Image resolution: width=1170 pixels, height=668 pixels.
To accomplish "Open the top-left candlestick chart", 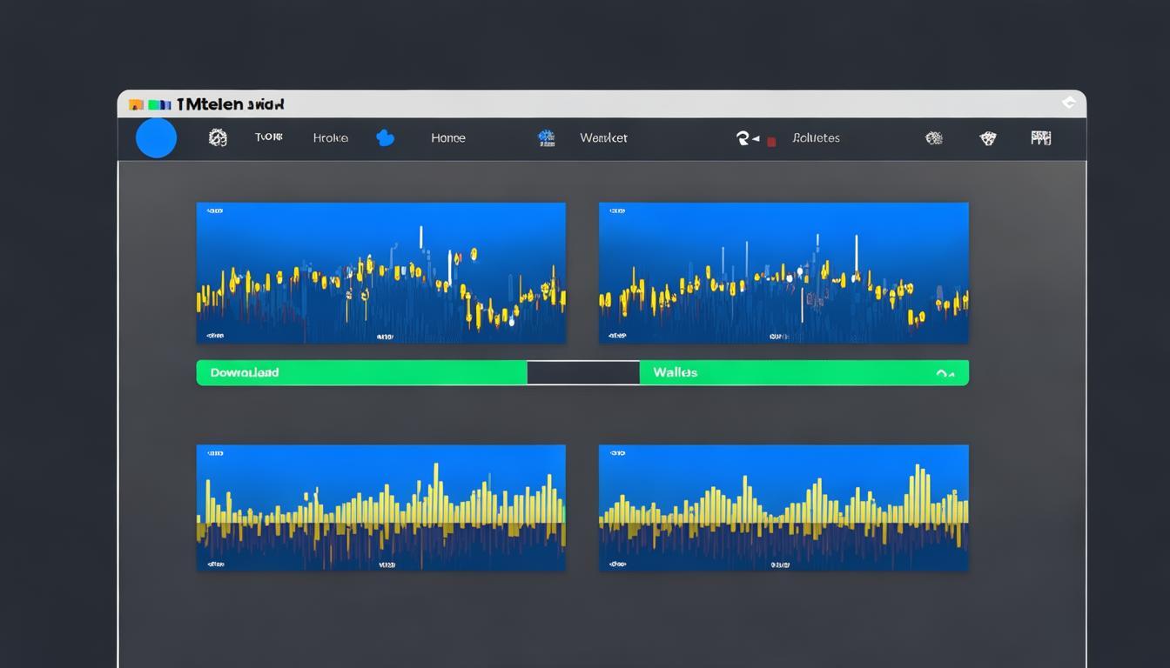I will tap(381, 273).
